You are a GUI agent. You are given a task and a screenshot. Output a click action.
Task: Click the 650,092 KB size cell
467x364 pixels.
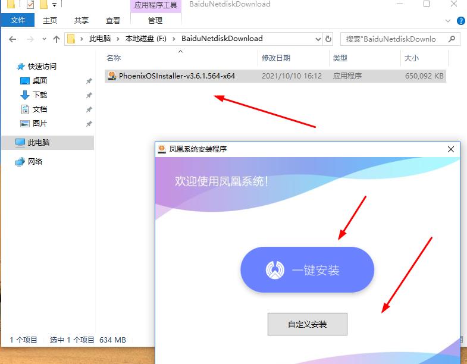tap(424, 76)
